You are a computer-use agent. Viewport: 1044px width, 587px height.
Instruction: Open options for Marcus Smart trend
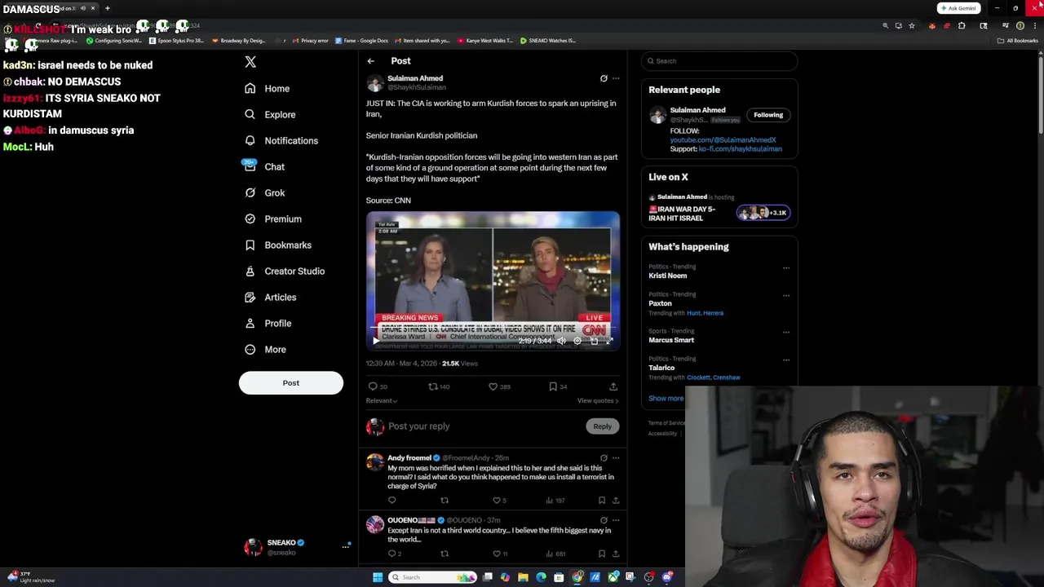tap(786, 333)
